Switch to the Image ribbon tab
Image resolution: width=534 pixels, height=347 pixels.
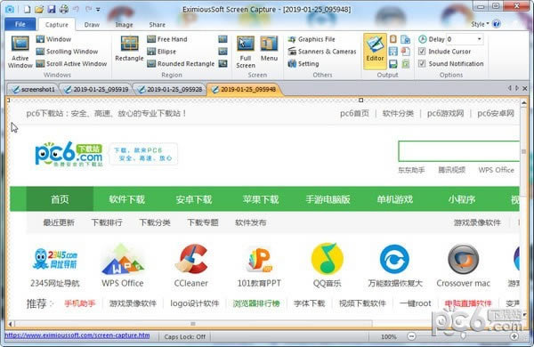point(124,25)
